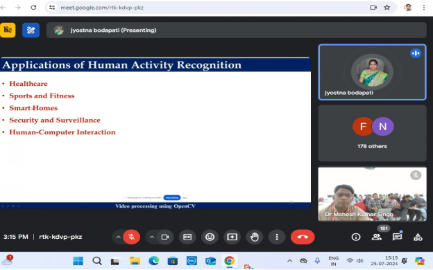Open the more options three-dot menu

coord(277,237)
